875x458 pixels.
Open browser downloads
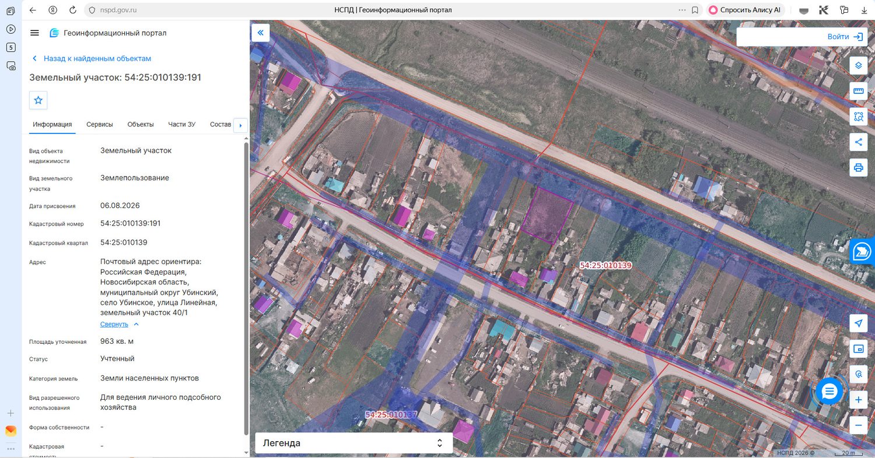864,10
